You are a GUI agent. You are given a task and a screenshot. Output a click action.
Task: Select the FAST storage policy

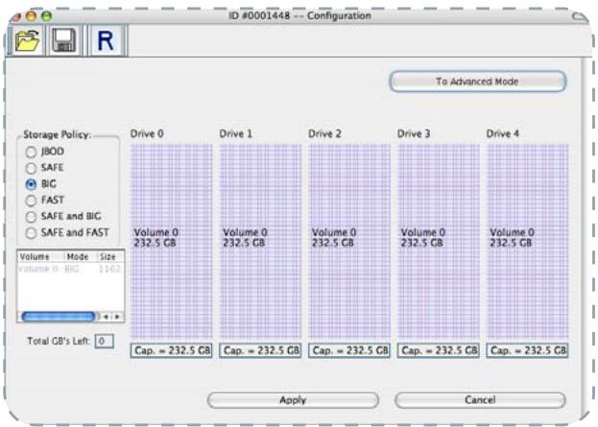(x=31, y=201)
